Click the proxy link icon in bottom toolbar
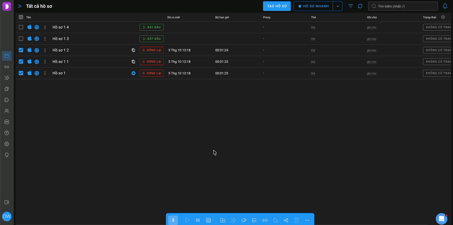This screenshot has width=453, height=225. [x=265, y=220]
